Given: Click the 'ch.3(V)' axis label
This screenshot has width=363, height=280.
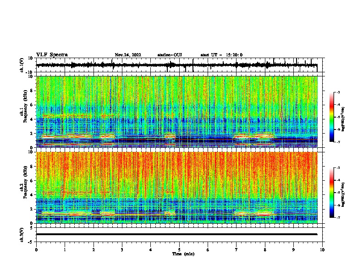Looking at the screenshot, I should 22,235.
